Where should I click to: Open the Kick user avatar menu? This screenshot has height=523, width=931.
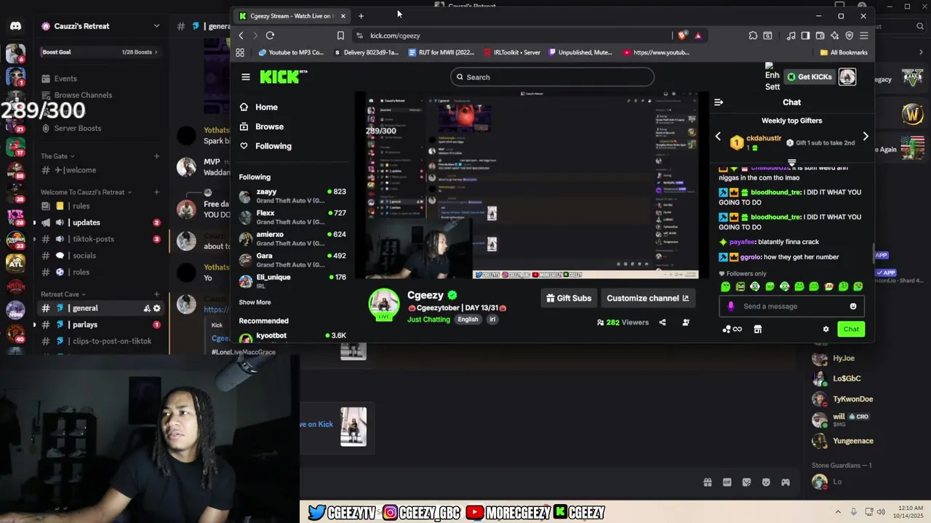(x=847, y=77)
